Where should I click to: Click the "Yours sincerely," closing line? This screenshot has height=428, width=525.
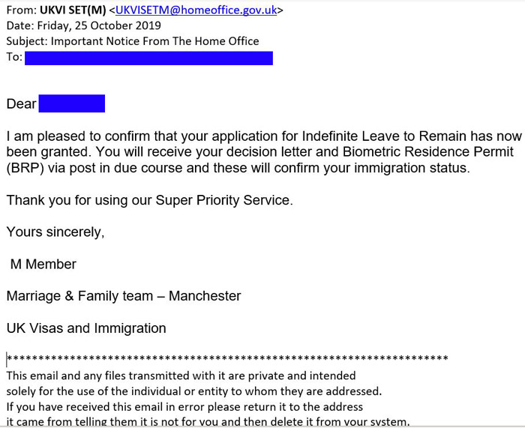click(55, 232)
